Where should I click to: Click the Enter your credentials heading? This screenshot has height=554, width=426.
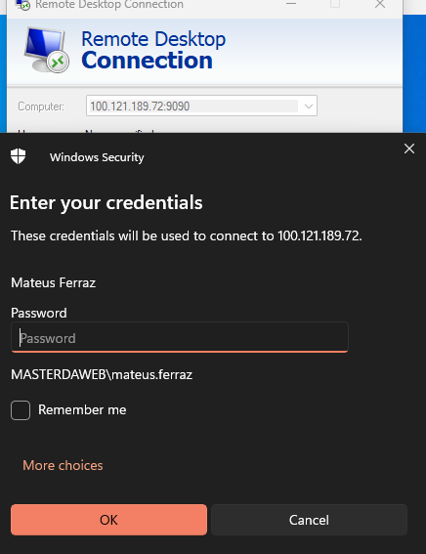point(106,202)
